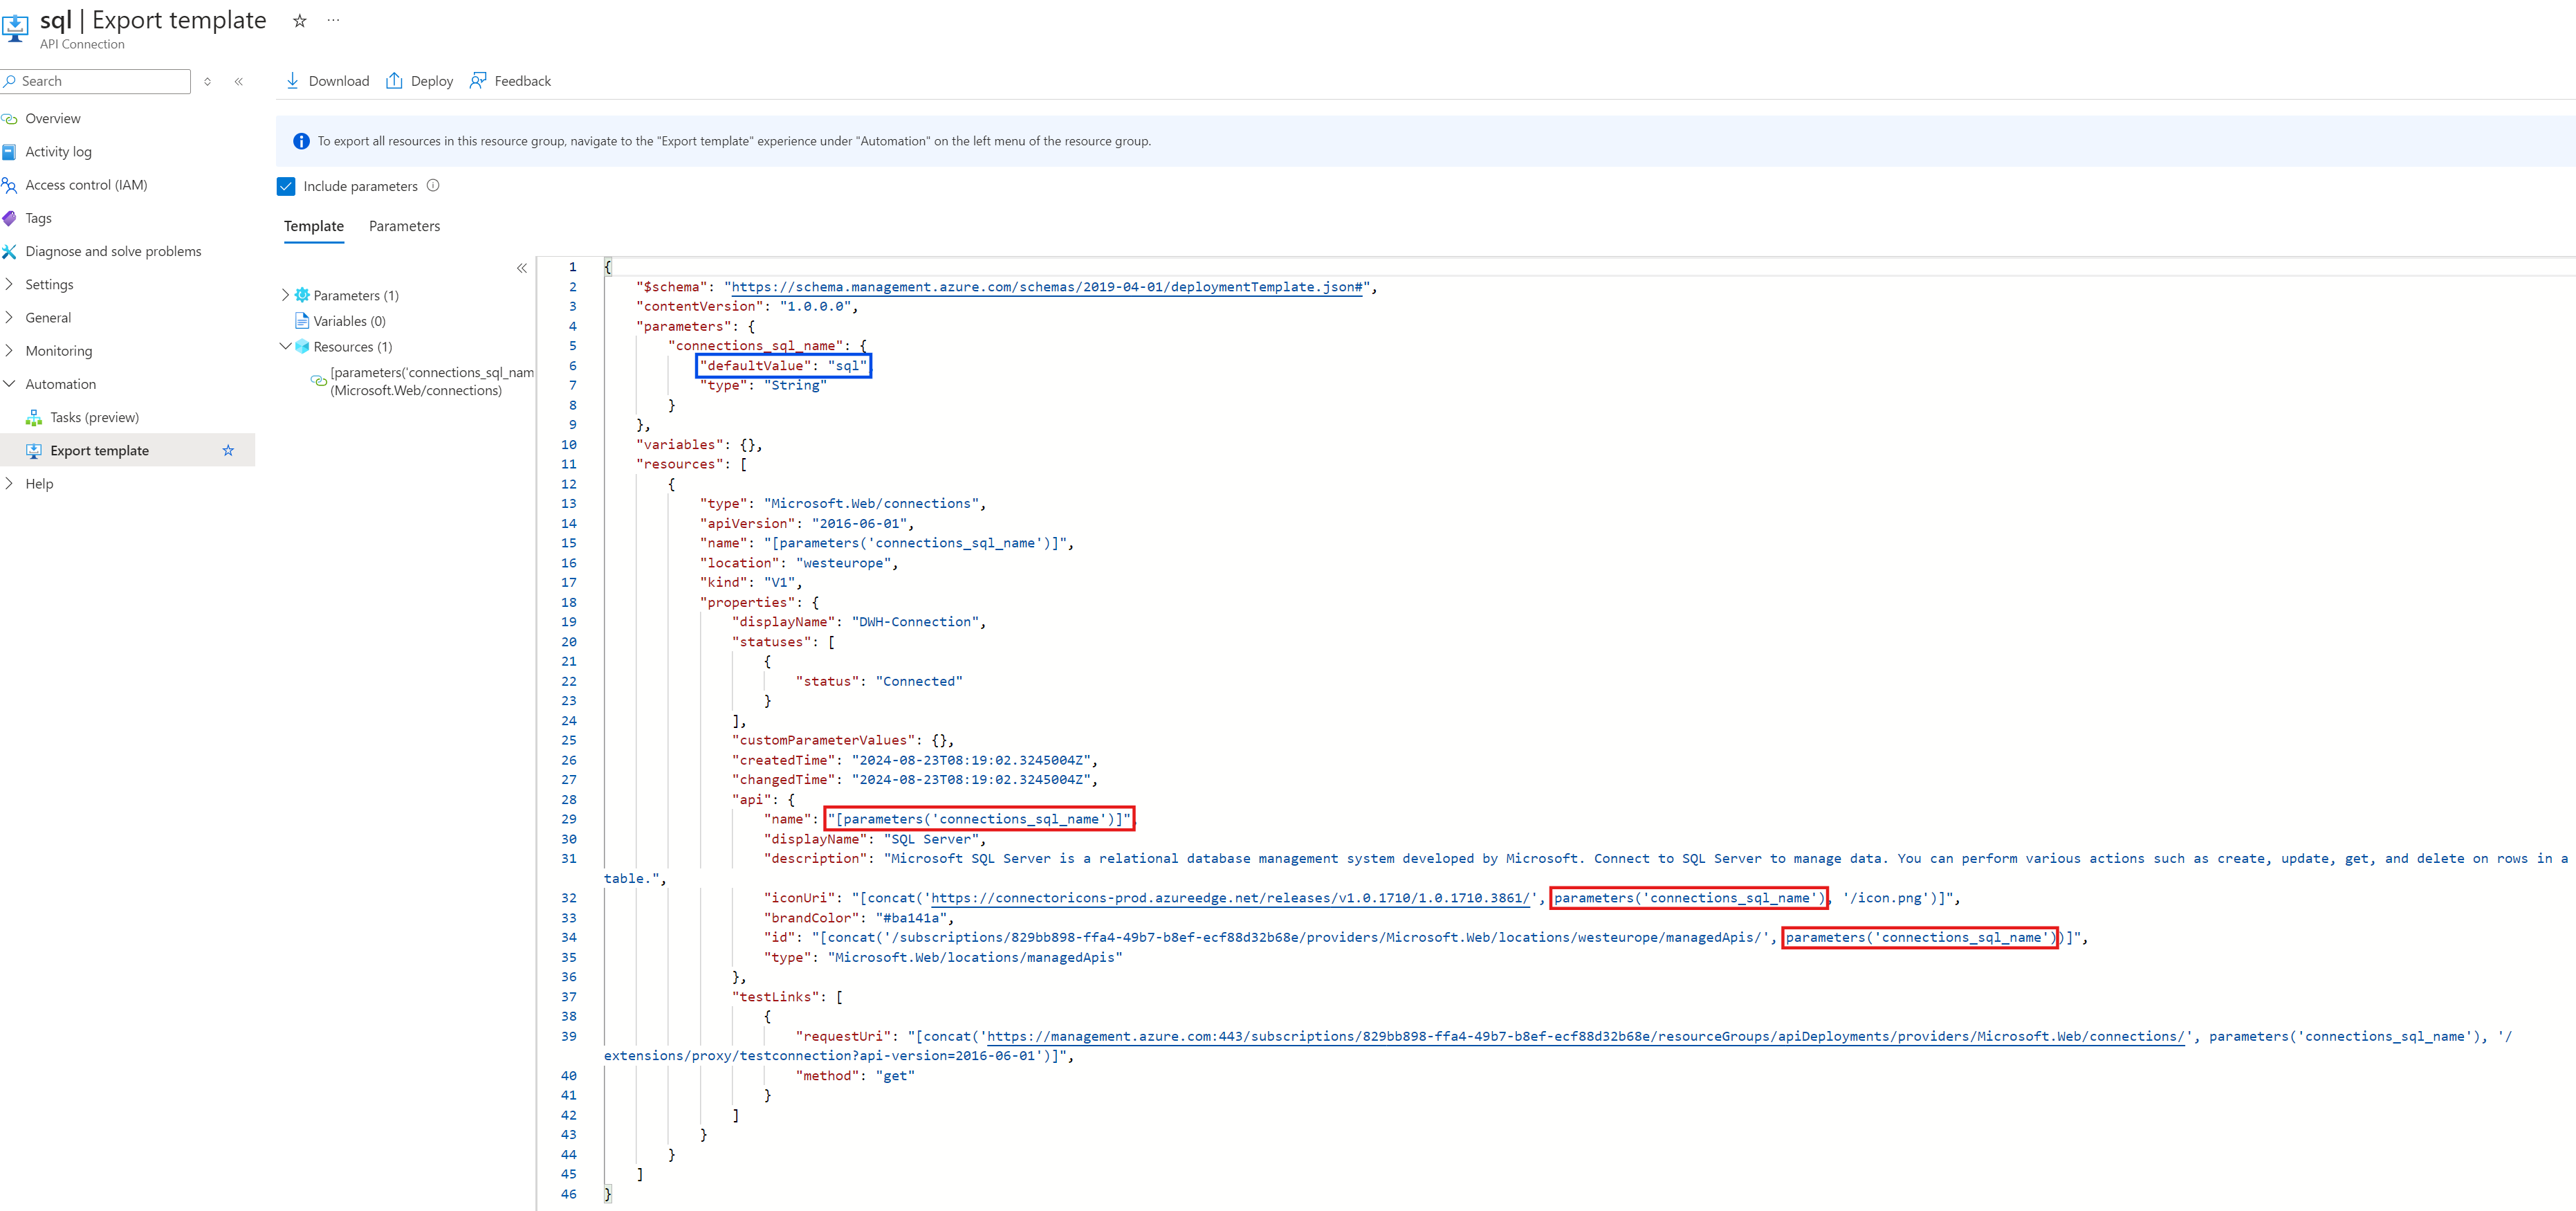The width and height of the screenshot is (2576, 1211).
Task: Switch to the Template tab
Action: coord(314,226)
